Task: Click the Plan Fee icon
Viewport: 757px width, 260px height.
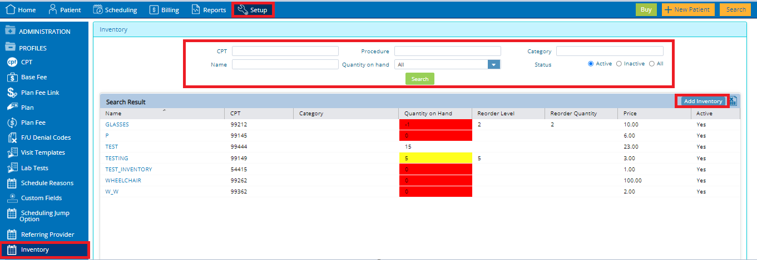Action: pyautogui.click(x=12, y=123)
